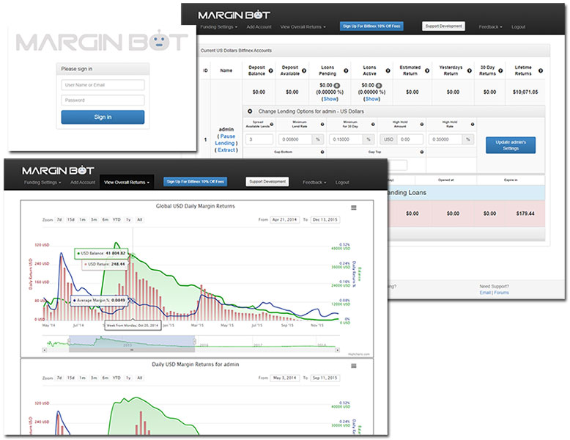Click the Gap Top help icon
Image resolution: width=570 pixels, height=440 pixels.
pyautogui.click(x=422, y=152)
